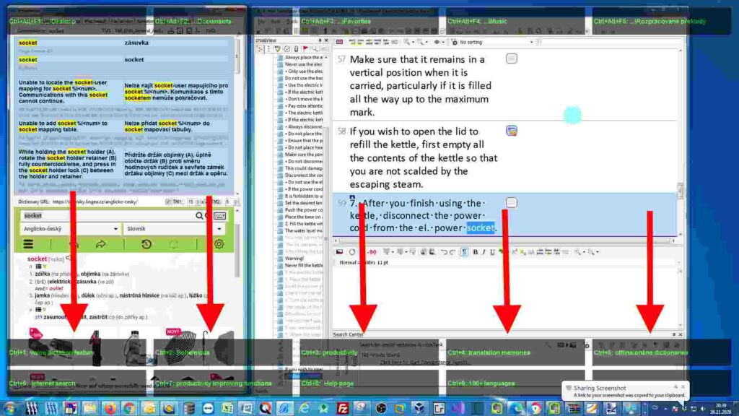Viewport: 739px width, 416px height.
Task: Open the File menu in the translation editor
Action: pyautogui.click(x=261, y=22)
